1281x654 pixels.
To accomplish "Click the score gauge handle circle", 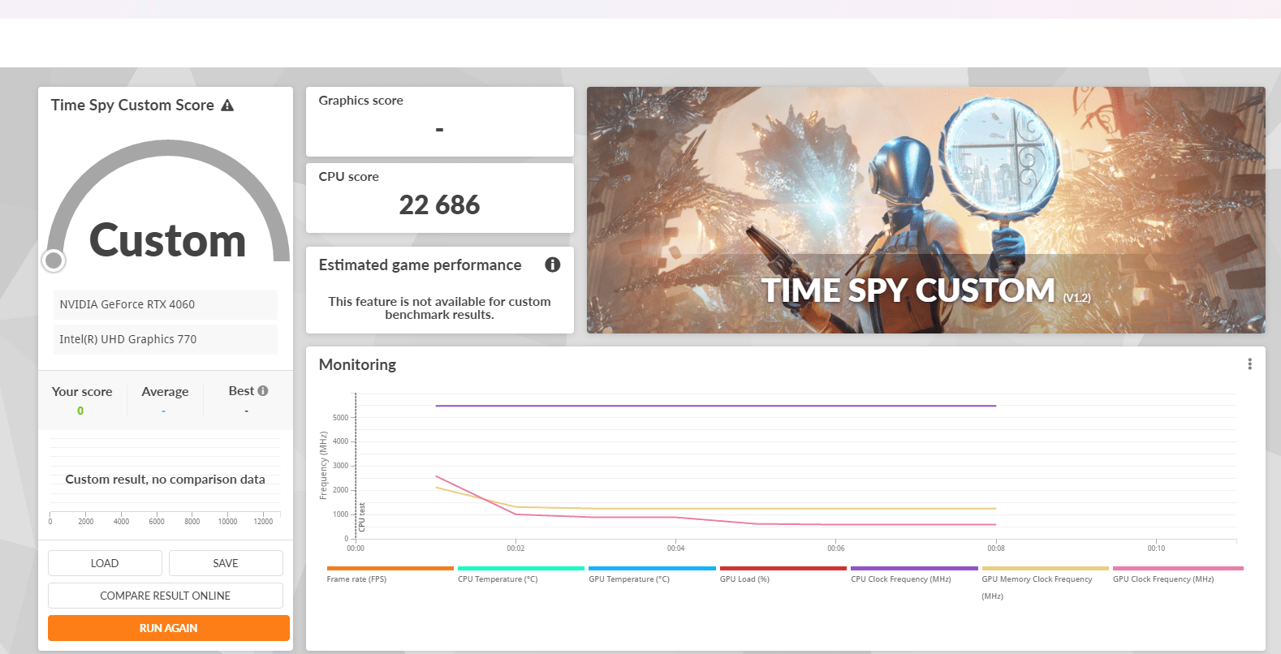I will coord(54,260).
